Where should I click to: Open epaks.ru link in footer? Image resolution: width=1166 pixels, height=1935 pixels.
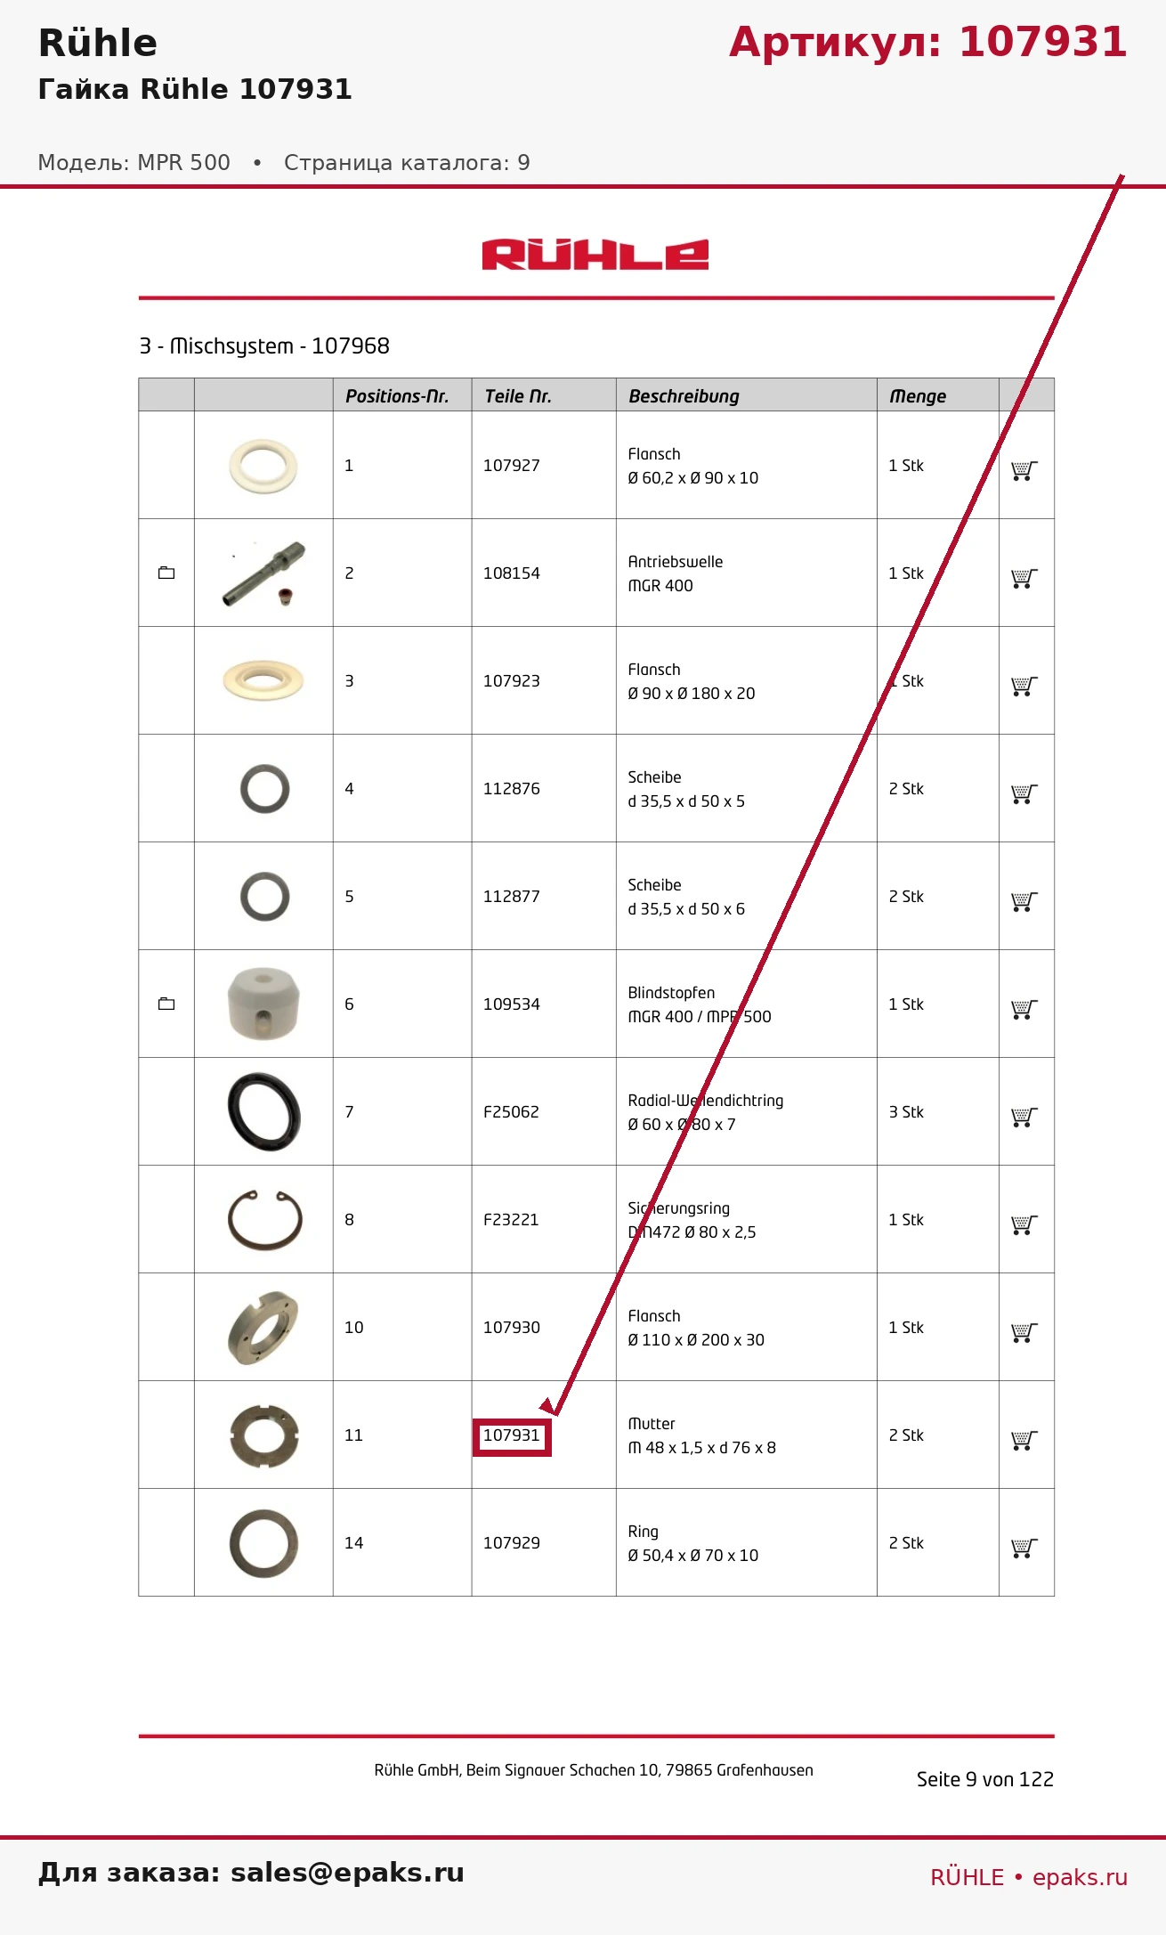pyautogui.click(x=1080, y=1877)
